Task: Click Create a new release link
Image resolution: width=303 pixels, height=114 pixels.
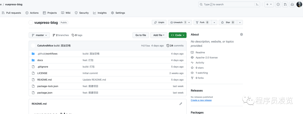Action: click(x=201, y=100)
